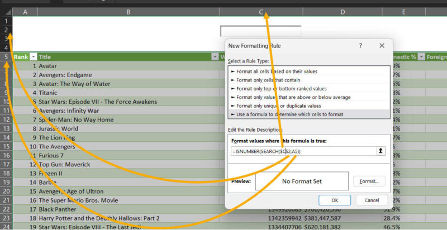The height and width of the screenshot is (230, 447).
Task: Click the Format... button
Action: point(369,181)
